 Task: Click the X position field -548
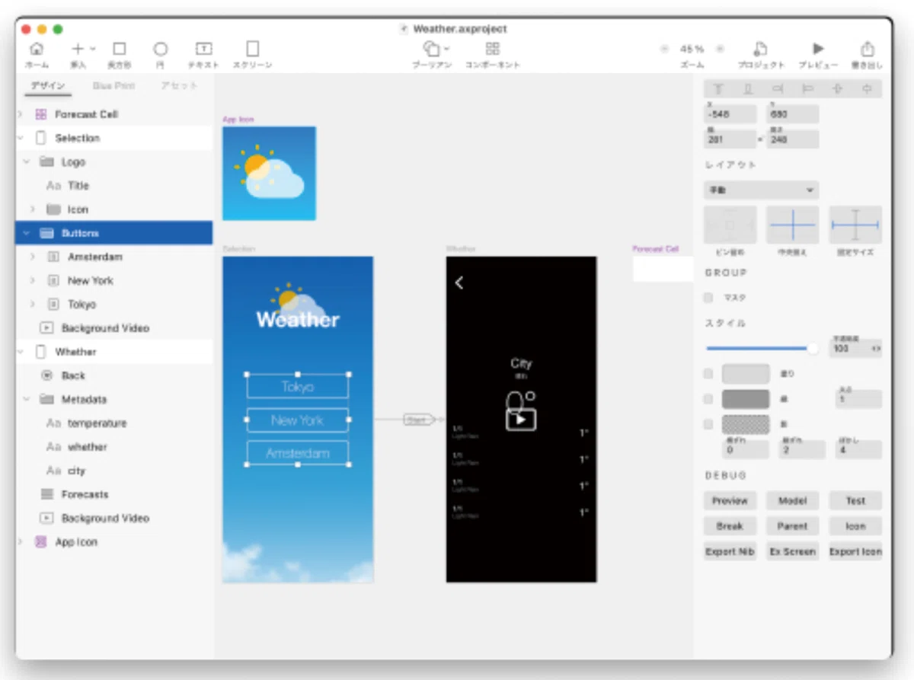coord(730,114)
